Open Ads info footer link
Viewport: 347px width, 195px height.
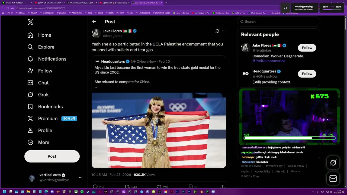(x=280, y=172)
